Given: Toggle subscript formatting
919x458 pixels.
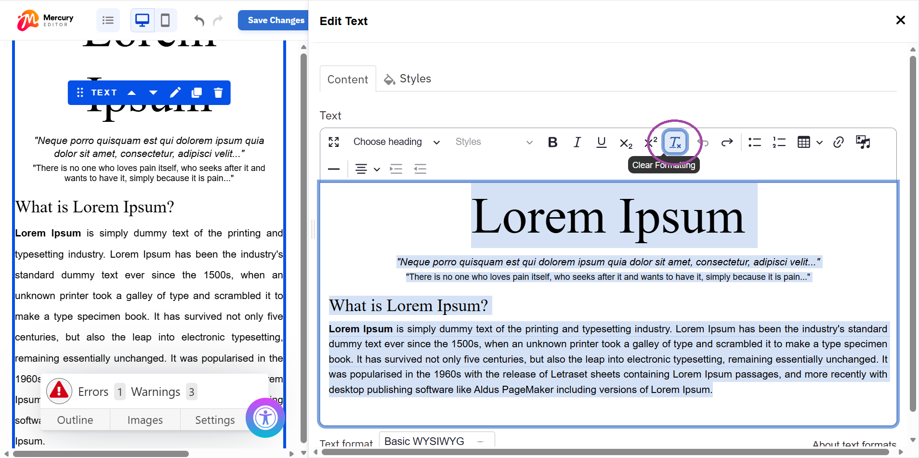Looking at the screenshot, I should tap(625, 142).
